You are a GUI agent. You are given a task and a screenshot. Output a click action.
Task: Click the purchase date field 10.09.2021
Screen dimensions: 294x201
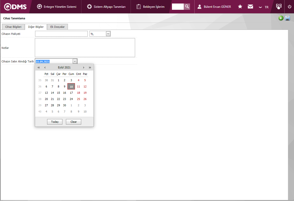[54, 61]
